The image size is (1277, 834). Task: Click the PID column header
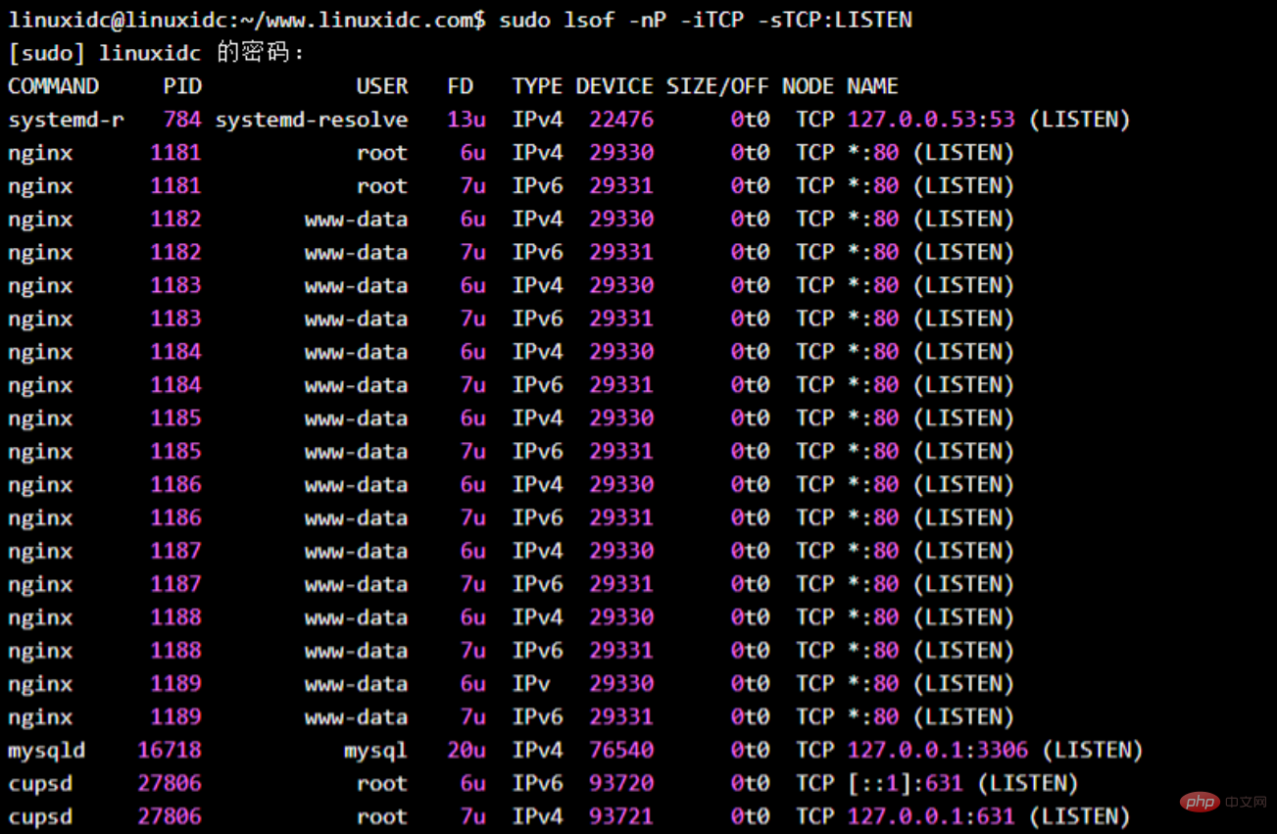point(182,86)
